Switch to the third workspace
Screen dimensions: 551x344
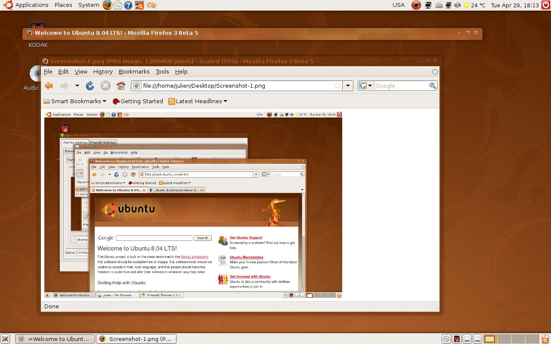pos(517,339)
